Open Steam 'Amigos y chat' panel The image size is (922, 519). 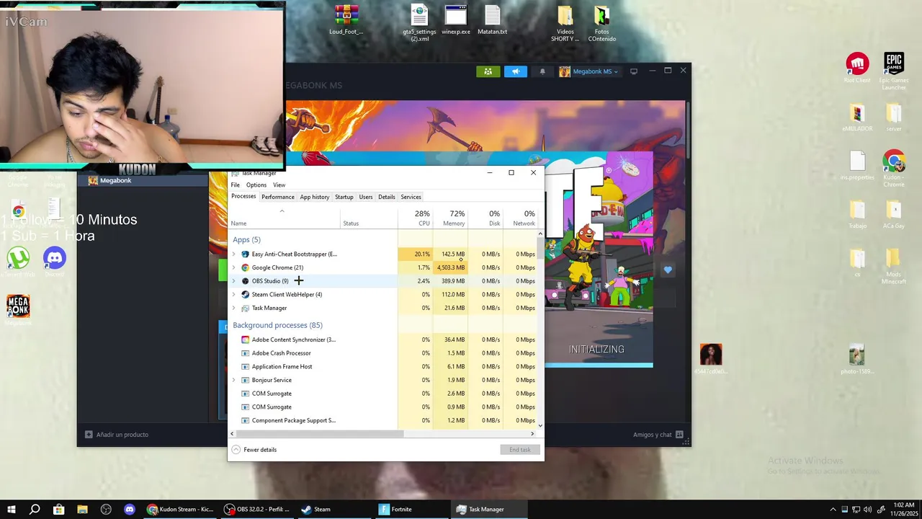(658, 435)
